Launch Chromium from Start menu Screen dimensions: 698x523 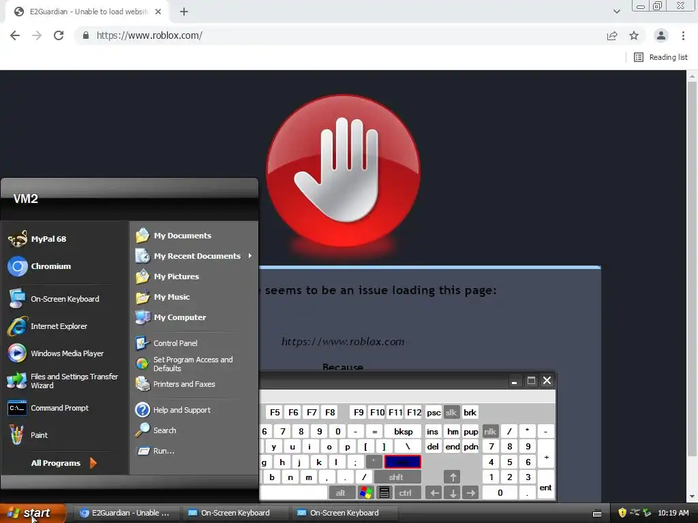point(40,266)
